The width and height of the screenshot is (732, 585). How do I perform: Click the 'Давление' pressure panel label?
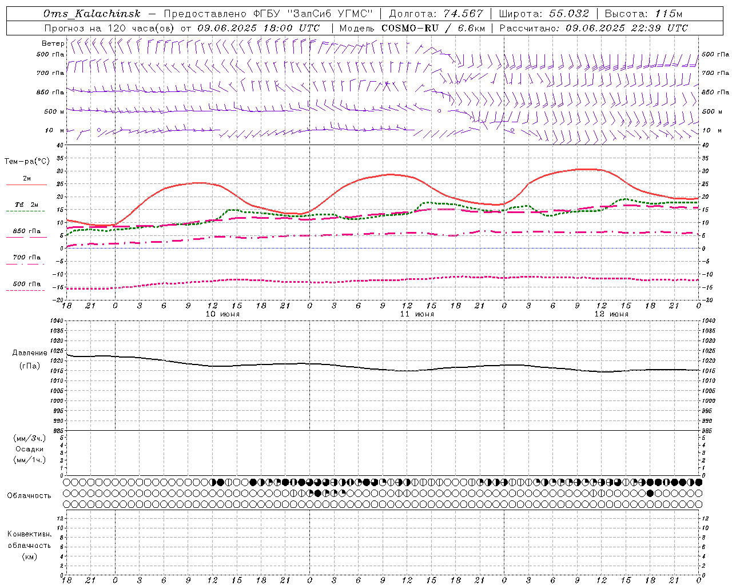pyautogui.click(x=30, y=353)
